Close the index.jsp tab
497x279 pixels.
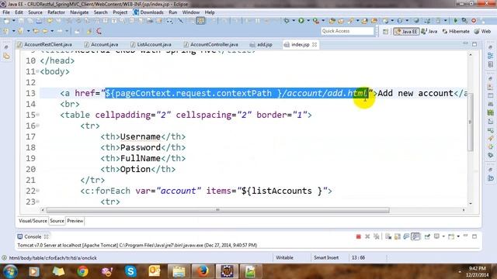click(315, 45)
